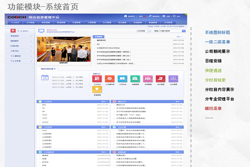Click the search magnifier button

click(184, 31)
